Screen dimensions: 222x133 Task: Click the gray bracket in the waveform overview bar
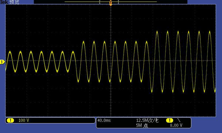[x=109, y=2]
